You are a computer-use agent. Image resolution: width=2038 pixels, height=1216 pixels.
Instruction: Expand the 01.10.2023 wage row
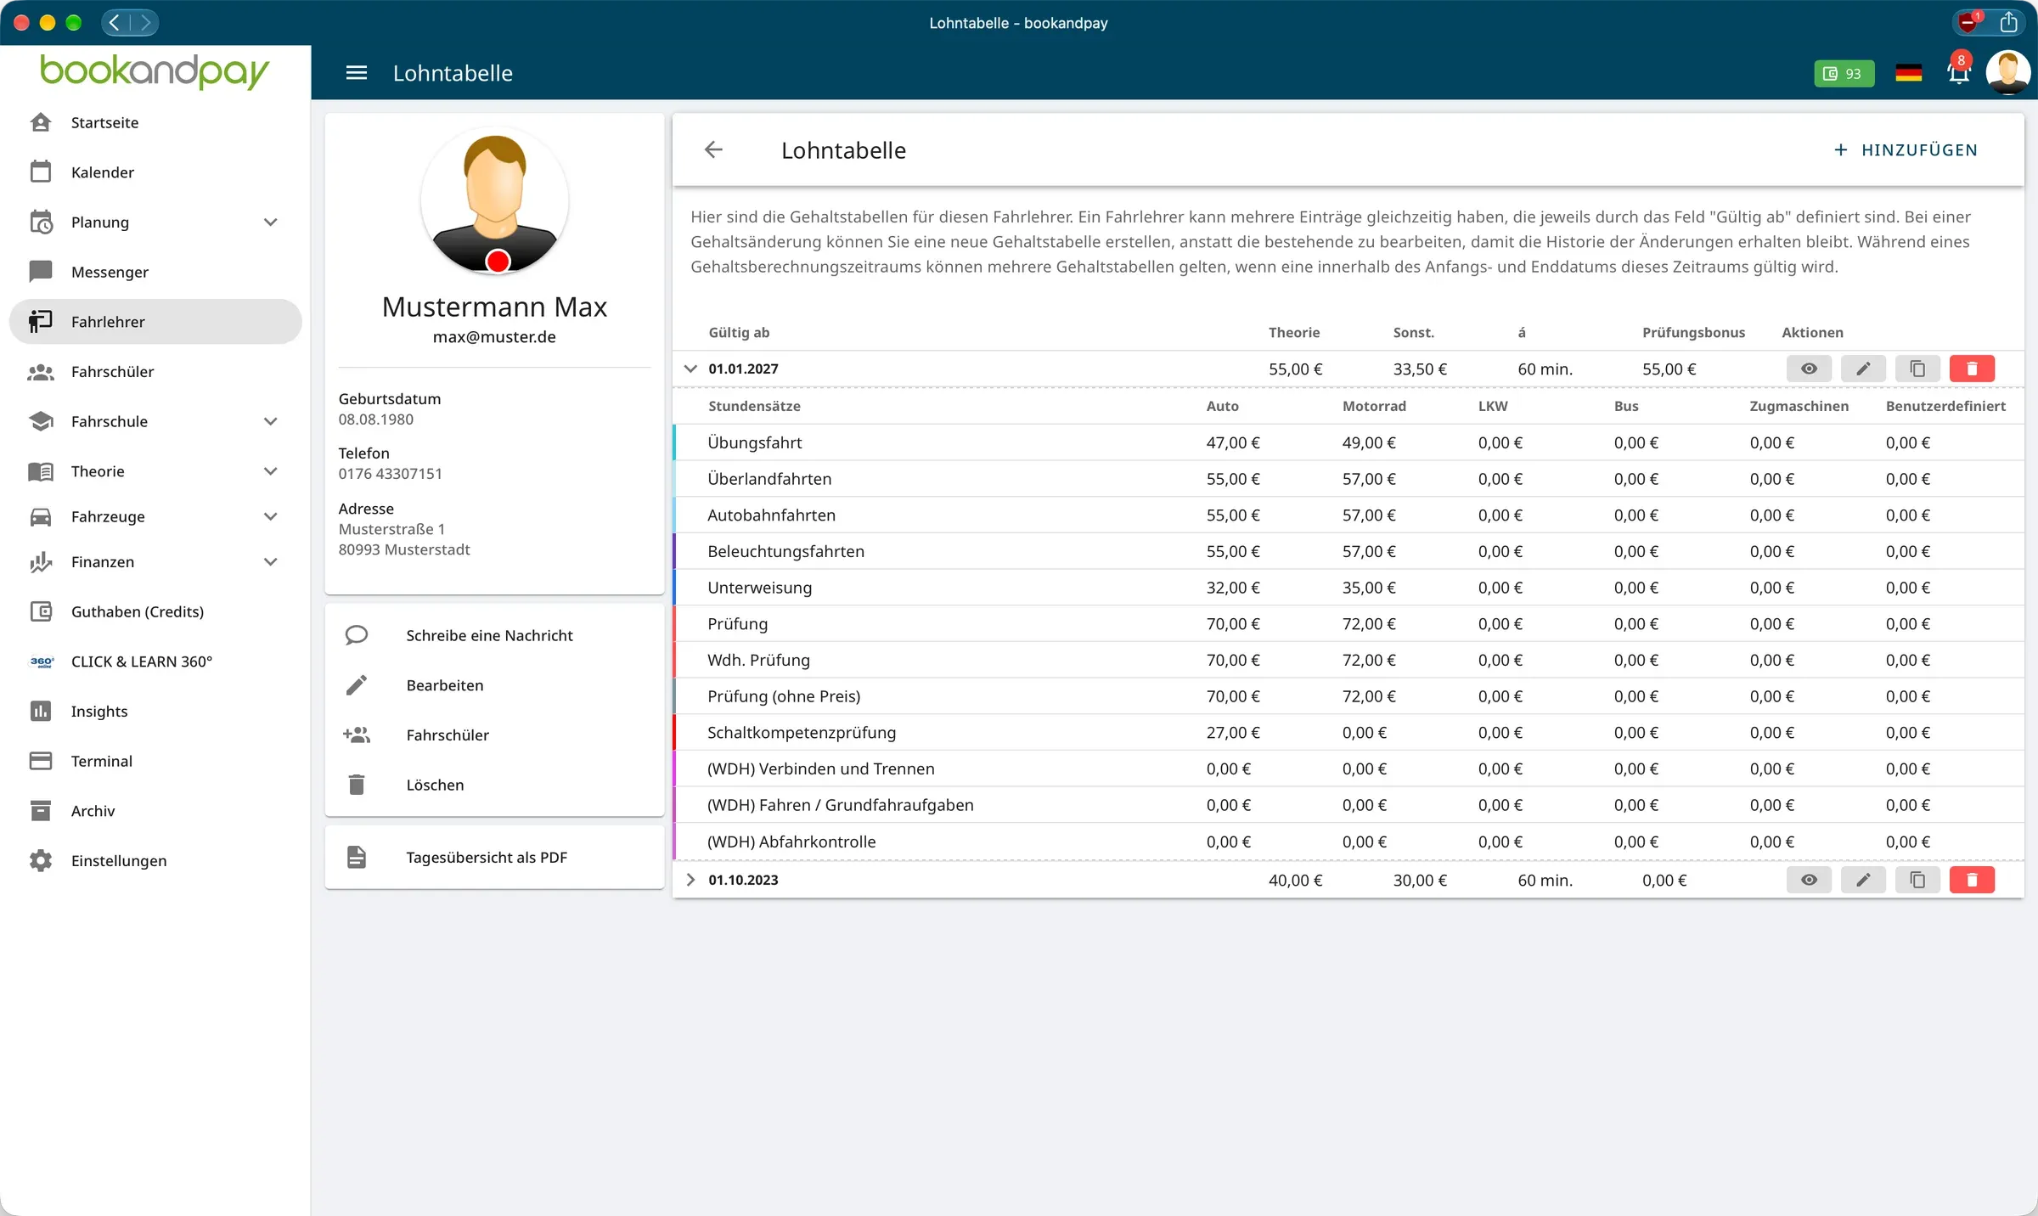(690, 880)
